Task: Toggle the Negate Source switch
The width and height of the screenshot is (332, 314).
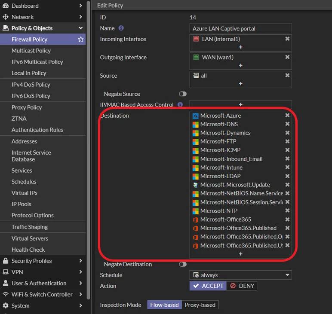Action: pyautogui.click(x=183, y=94)
